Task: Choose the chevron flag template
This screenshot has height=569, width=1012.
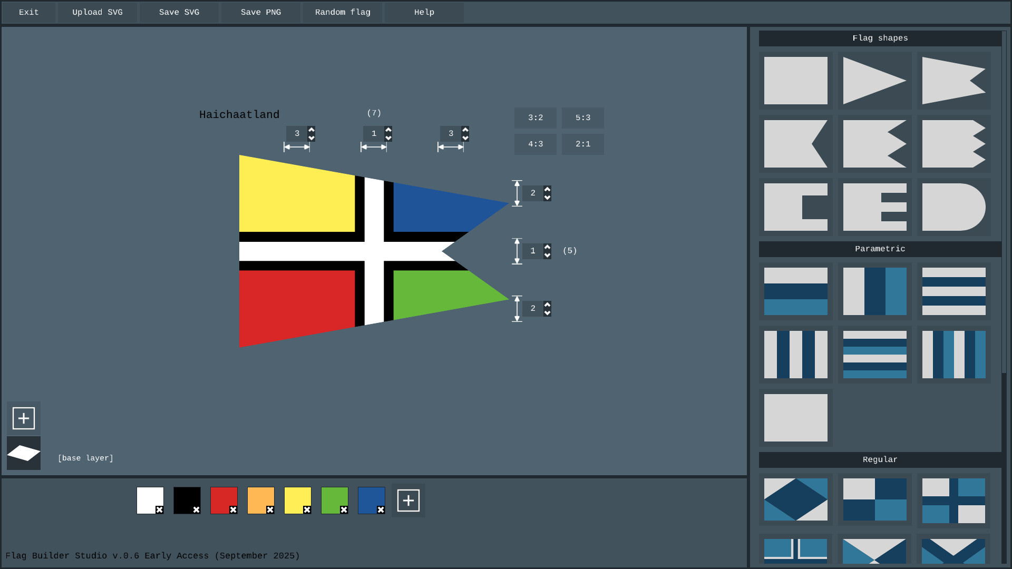Action: [954, 551]
